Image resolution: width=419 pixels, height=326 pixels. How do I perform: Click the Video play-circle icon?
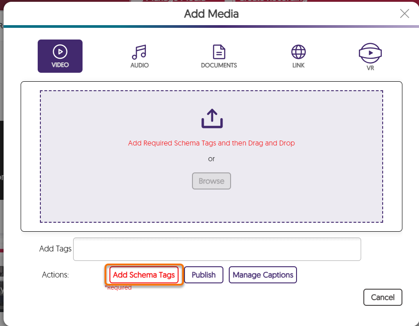pyautogui.click(x=60, y=52)
